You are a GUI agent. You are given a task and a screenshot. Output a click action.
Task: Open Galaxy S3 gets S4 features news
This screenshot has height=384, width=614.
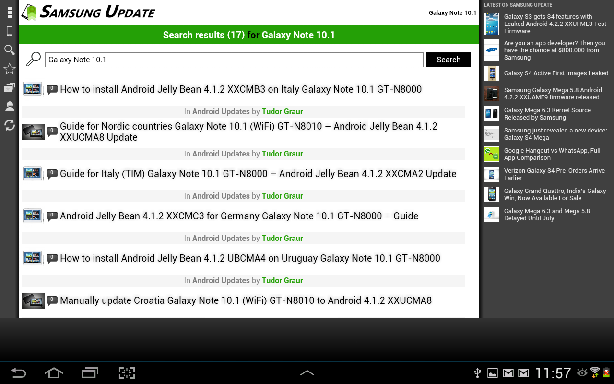click(555, 24)
